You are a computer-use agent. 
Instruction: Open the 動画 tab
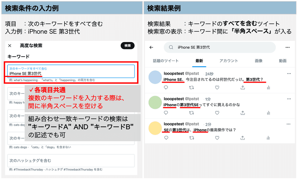click(283, 61)
